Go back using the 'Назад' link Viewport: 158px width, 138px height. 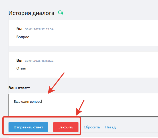click(x=110, y=127)
